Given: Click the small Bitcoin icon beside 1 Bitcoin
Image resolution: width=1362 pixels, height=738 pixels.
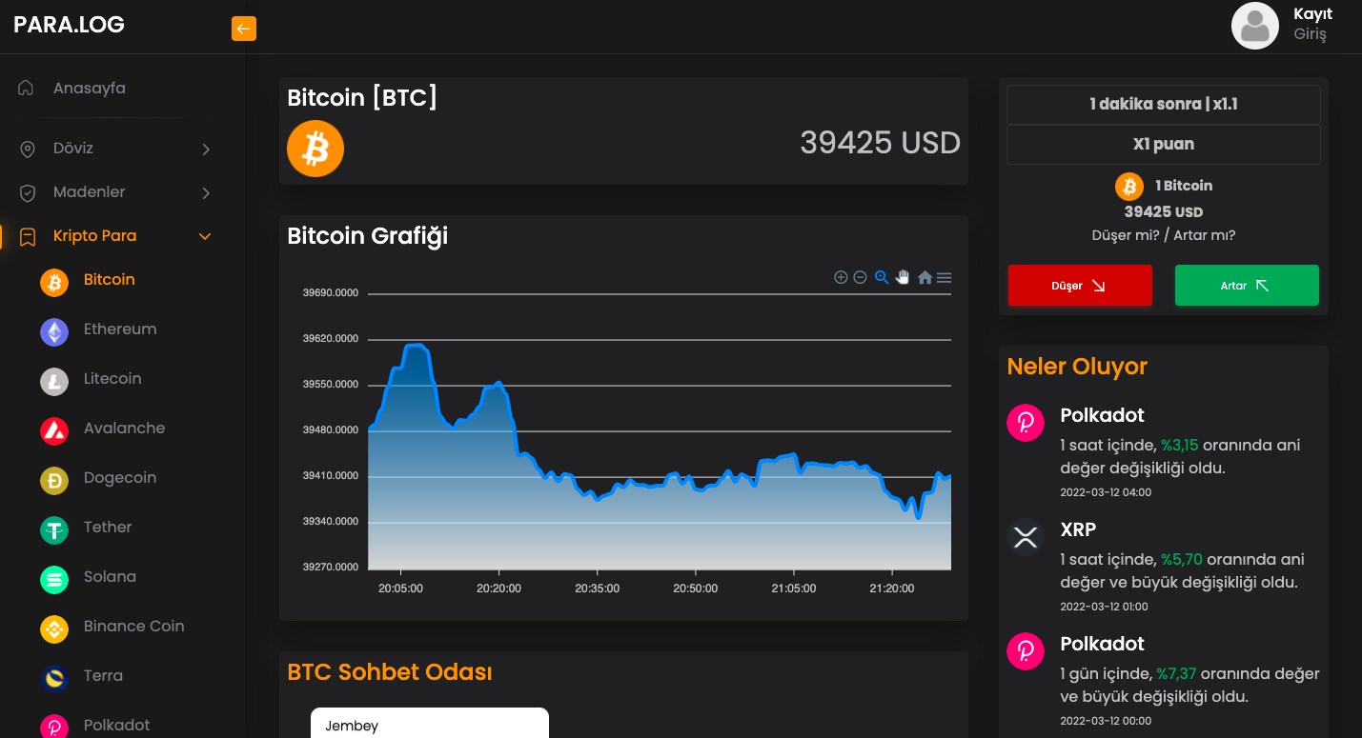Looking at the screenshot, I should [x=1129, y=186].
